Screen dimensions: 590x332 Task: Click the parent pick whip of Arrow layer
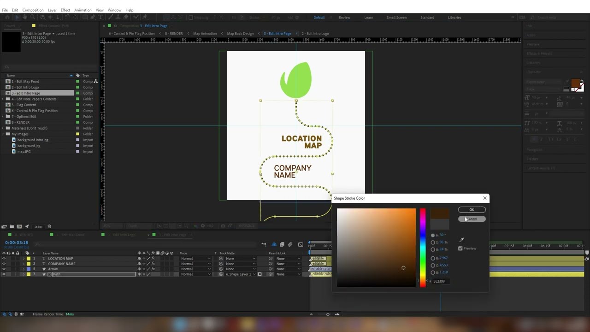click(x=271, y=269)
